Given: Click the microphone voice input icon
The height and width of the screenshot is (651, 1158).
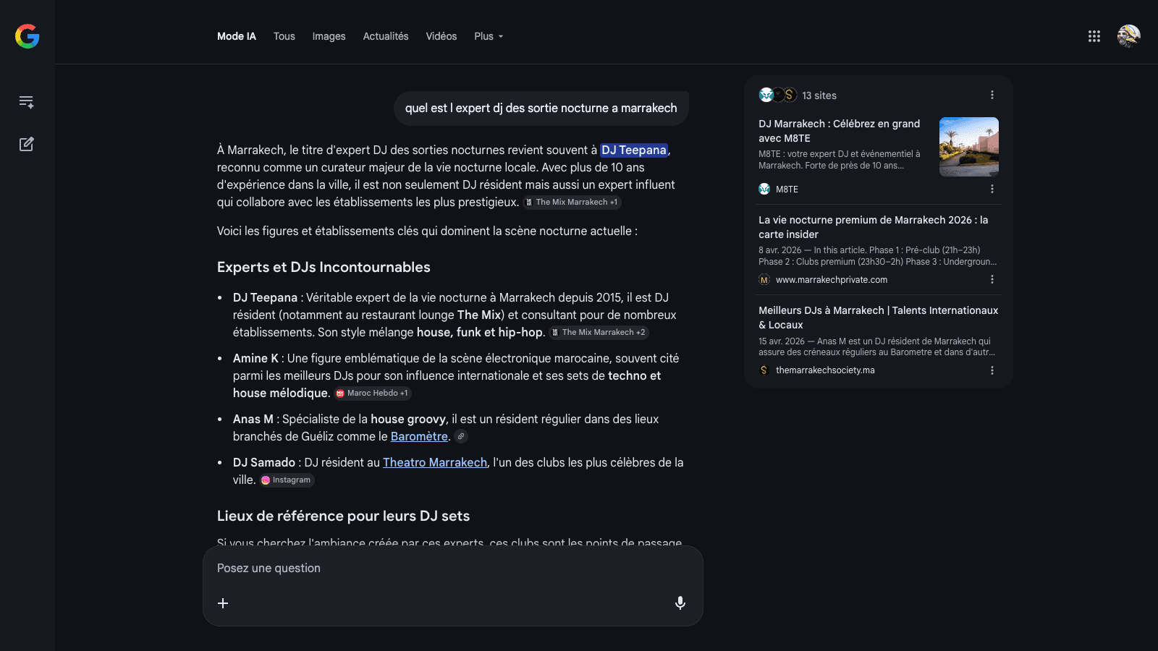Looking at the screenshot, I should 680,603.
